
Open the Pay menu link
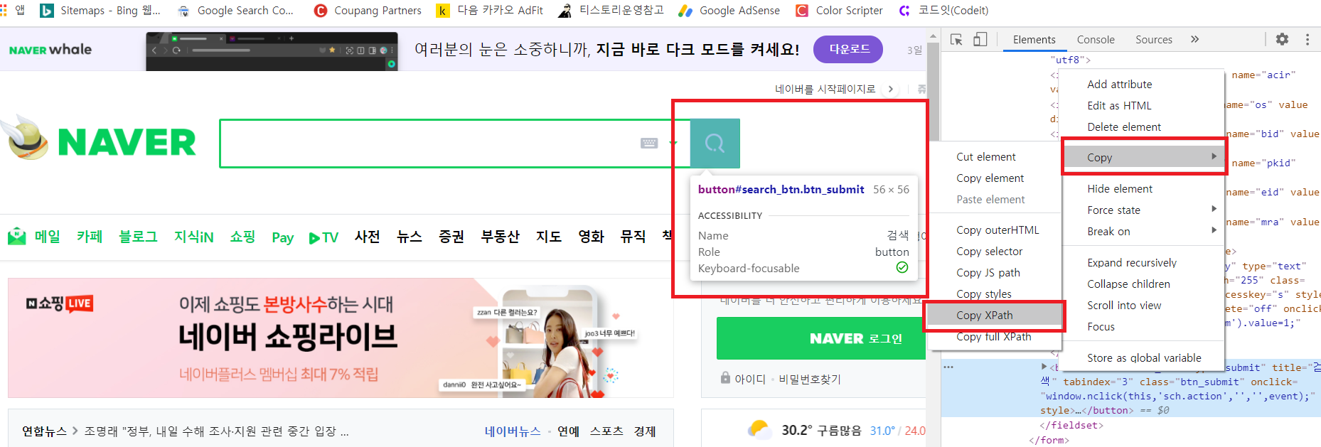click(x=283, y=237)
